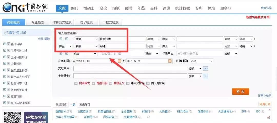Uncheck the 工程科技Ⅱ辑 checkbox
Screen dimensions: 277x123
[x=8, y=57]
